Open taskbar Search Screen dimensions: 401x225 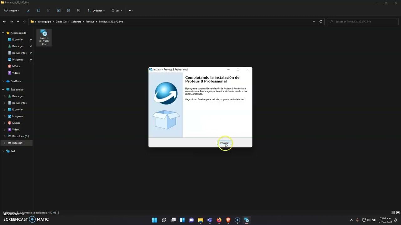[x=164, y=220]
